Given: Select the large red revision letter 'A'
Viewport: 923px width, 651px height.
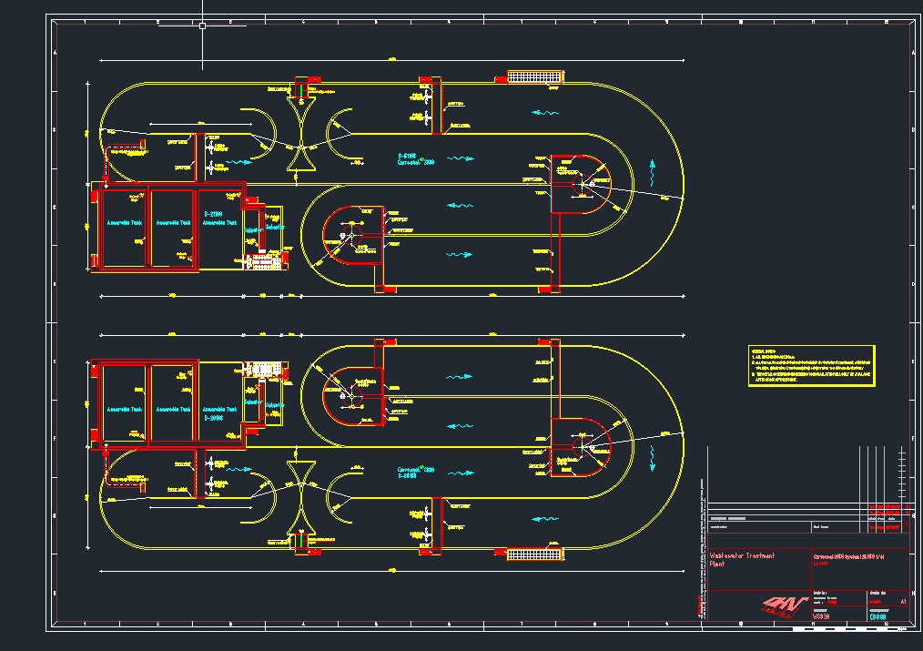Looking at the screenshot, I should click(906, 524).
